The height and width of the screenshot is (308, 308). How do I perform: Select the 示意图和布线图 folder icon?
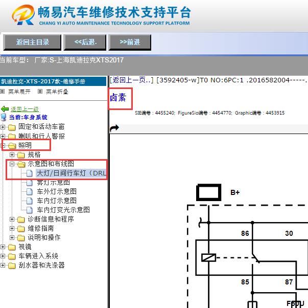click(21, 164)
